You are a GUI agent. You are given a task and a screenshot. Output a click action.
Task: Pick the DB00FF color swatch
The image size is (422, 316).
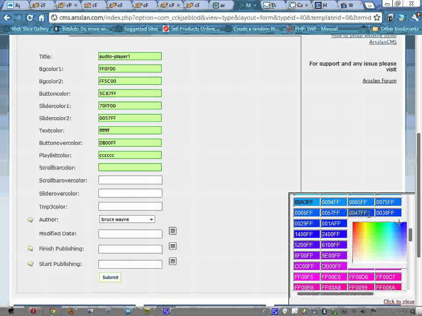point(334,266)
